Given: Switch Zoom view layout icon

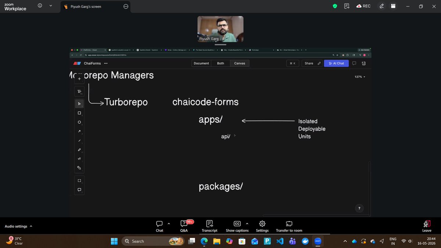Looking at the screenshot, I should pyautogui.click(x=393, y=6).
